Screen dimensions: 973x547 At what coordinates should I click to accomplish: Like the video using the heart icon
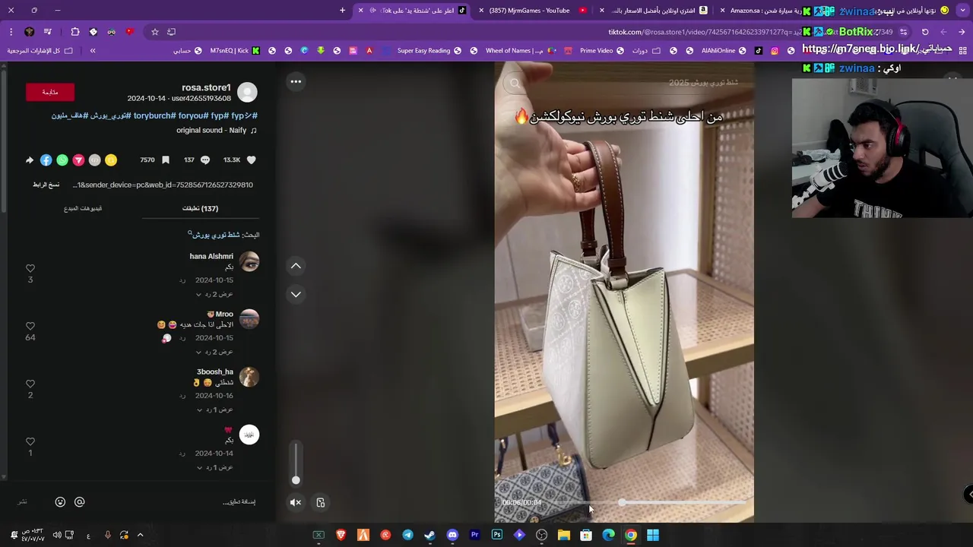point(251,160)
